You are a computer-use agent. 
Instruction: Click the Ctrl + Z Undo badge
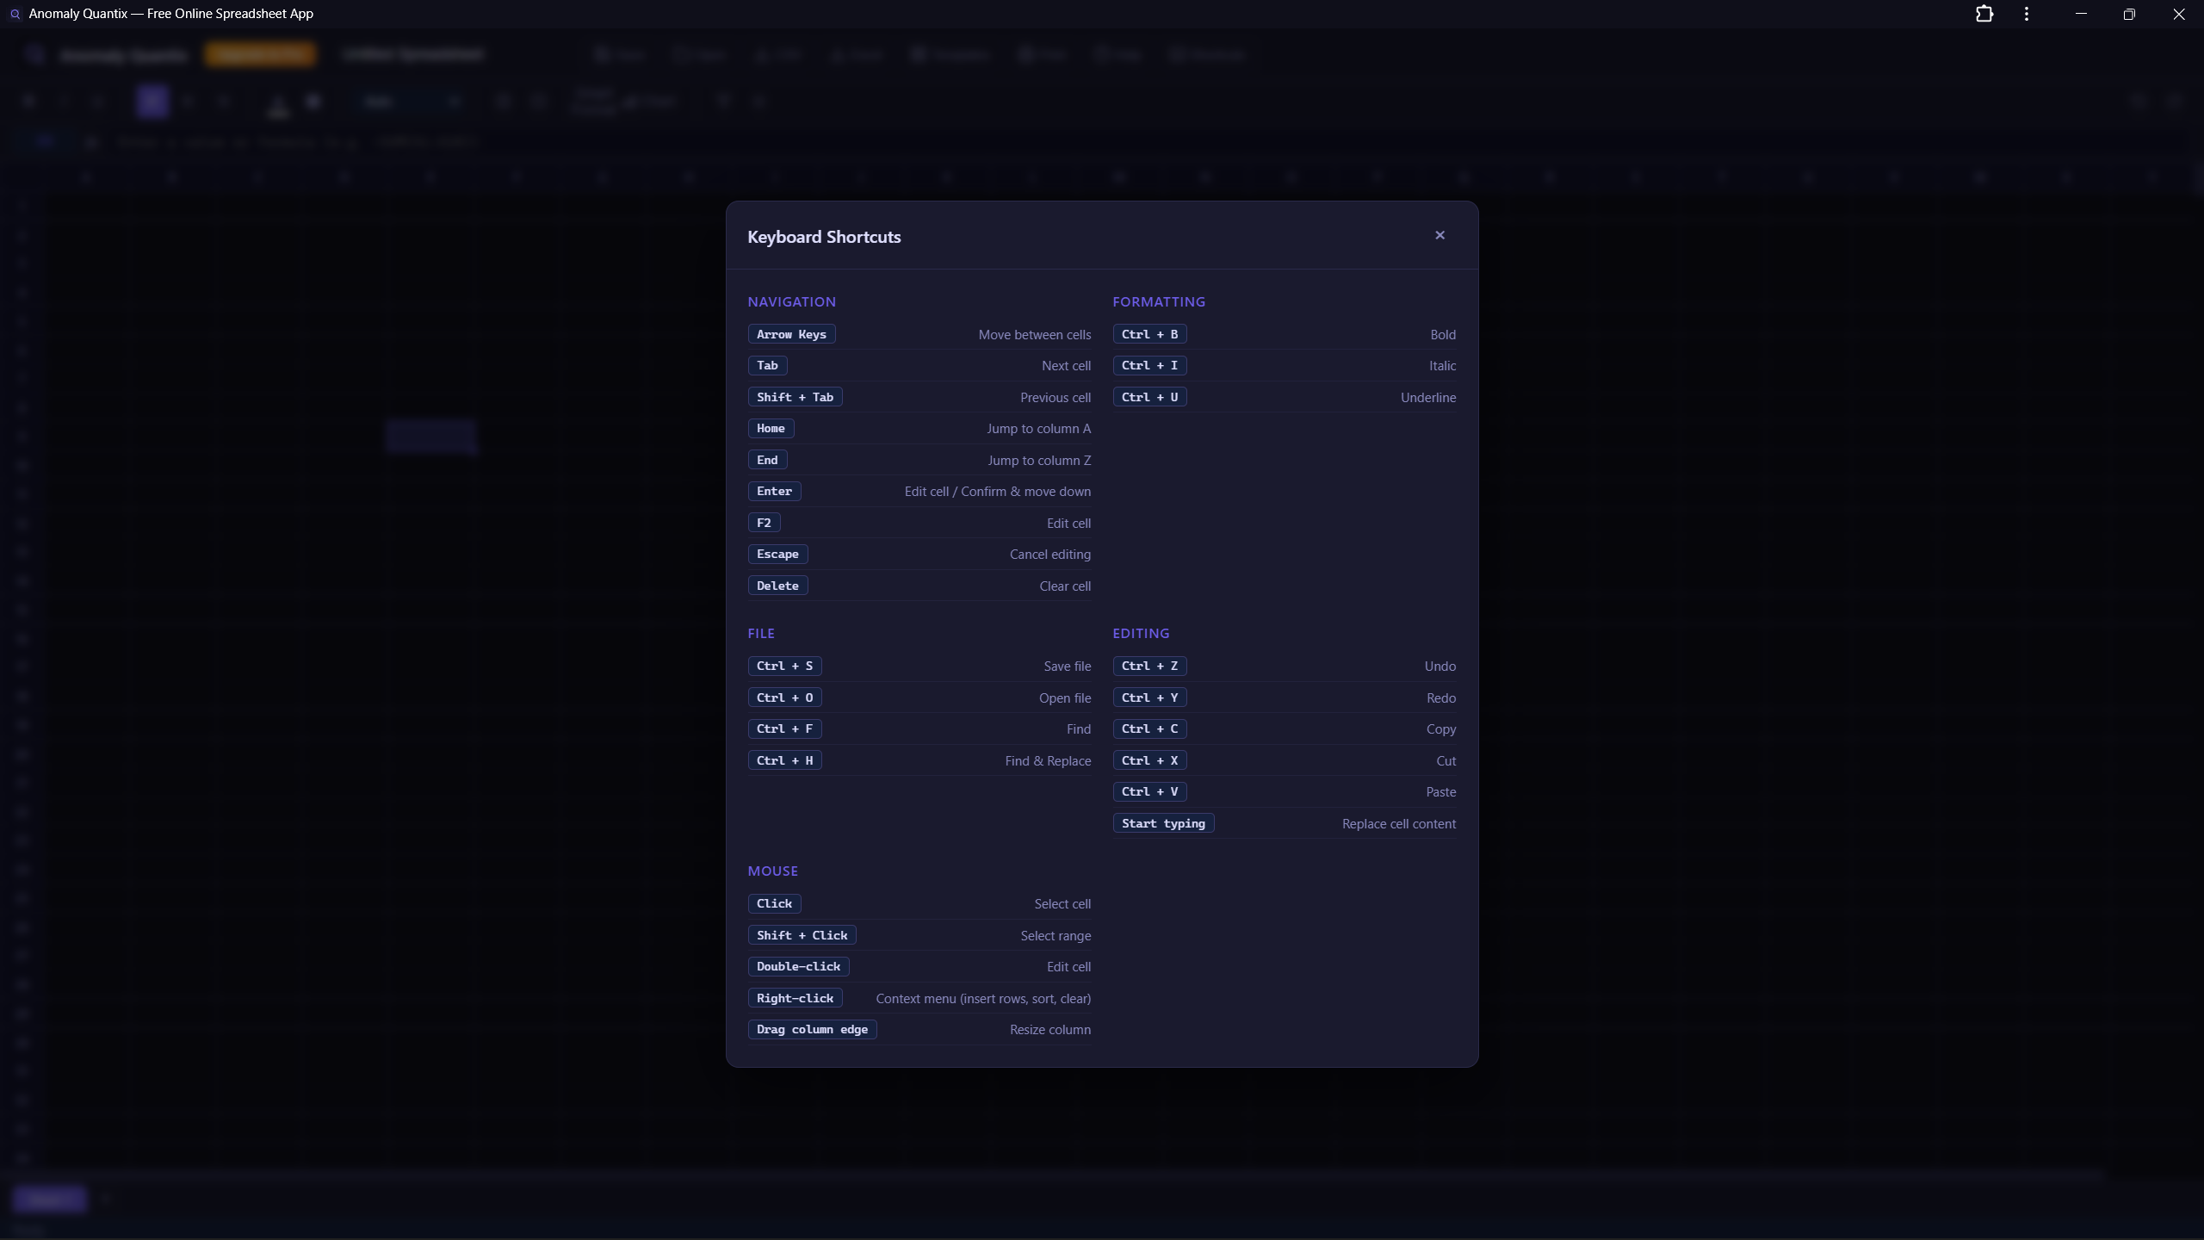pos(1149,666)
